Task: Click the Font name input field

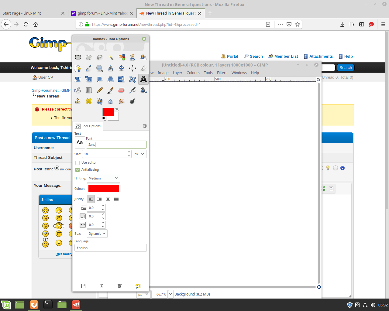Action: pos(116,145)
